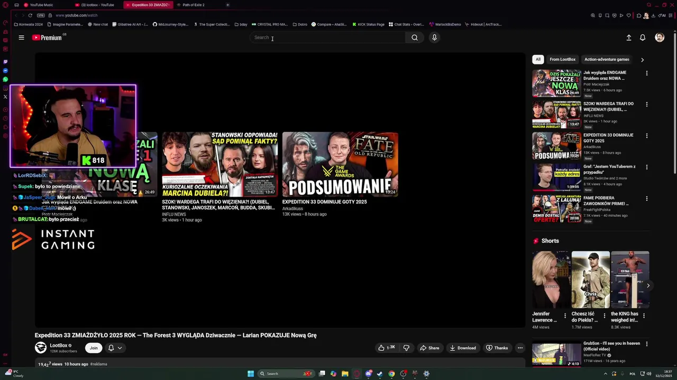This screenshot has height=380, width=677.
Task: Show hidden system tray icons chevron
Action: pyautogui.click(x=605, y=374)
